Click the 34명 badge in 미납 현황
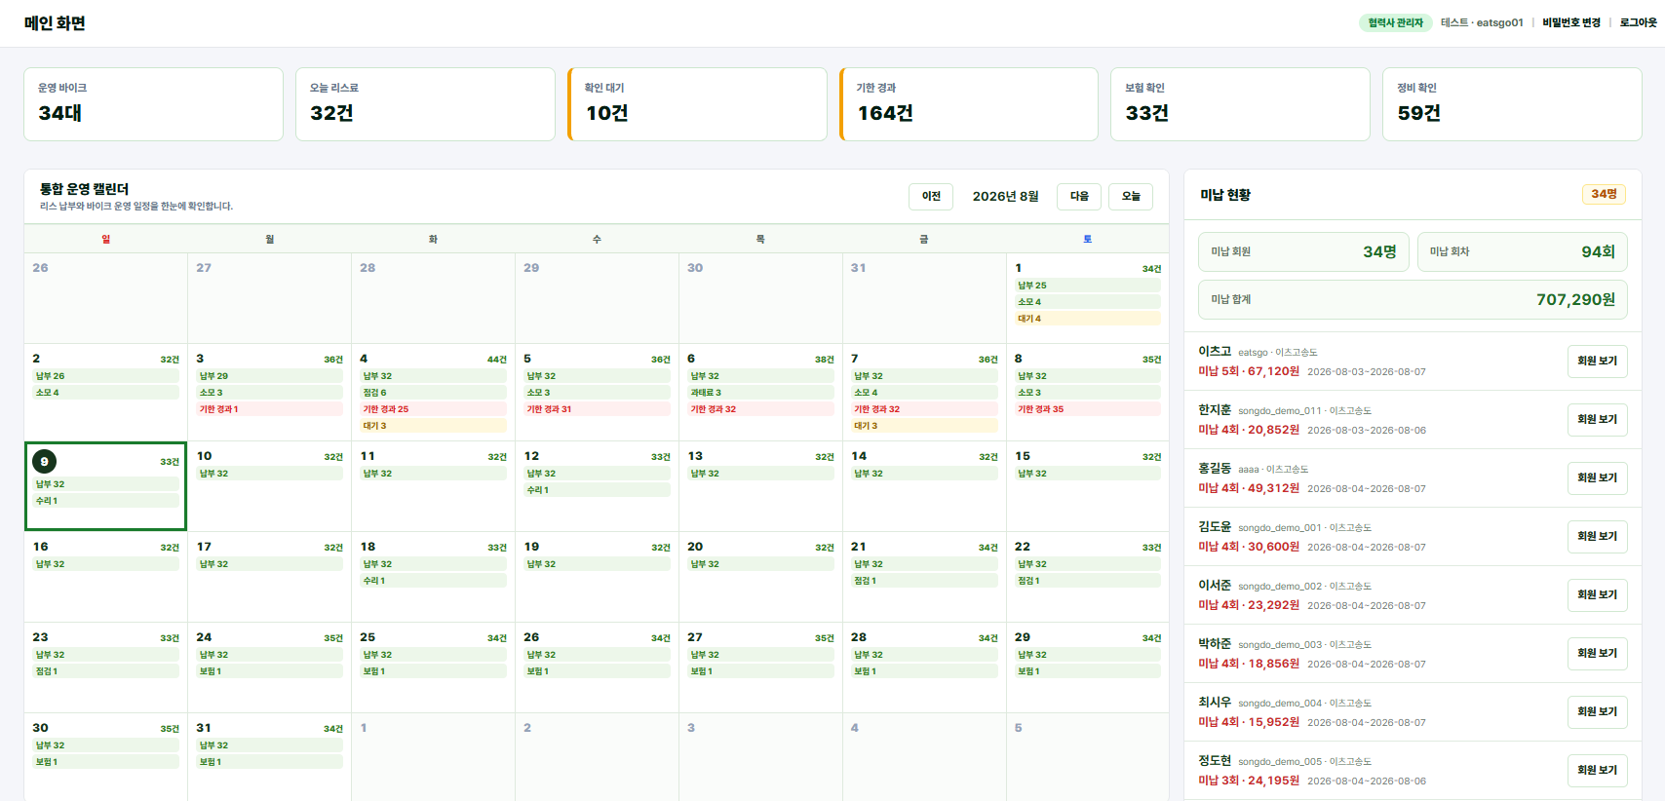 [x=1604, y=194]
